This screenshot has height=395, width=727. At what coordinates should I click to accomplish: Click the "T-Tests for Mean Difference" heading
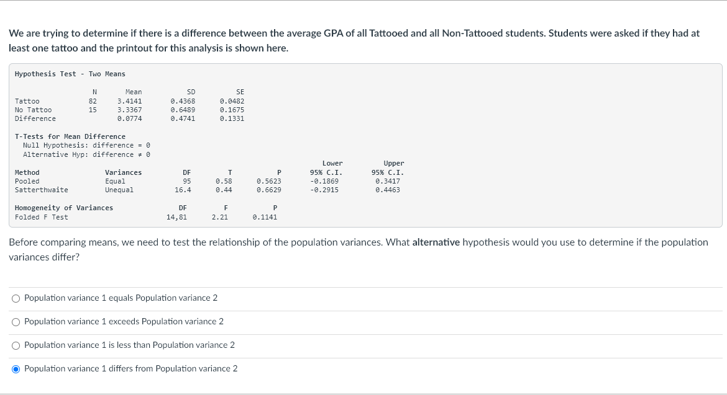coord(70,136)
